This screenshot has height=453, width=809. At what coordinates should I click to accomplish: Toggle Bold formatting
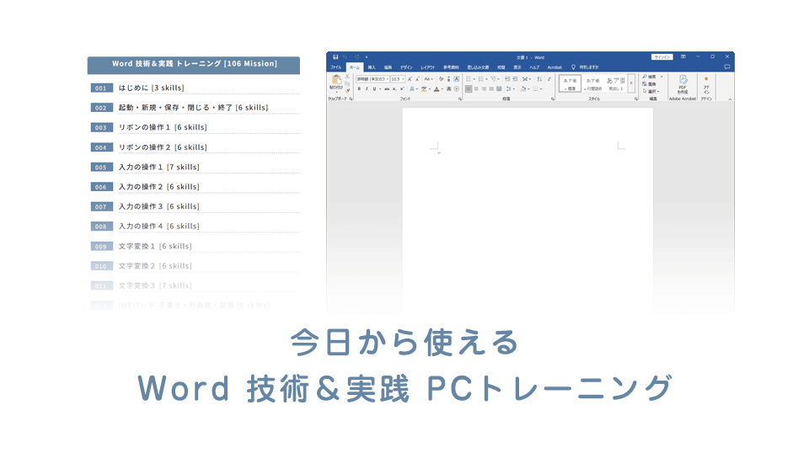click(359, 88)
